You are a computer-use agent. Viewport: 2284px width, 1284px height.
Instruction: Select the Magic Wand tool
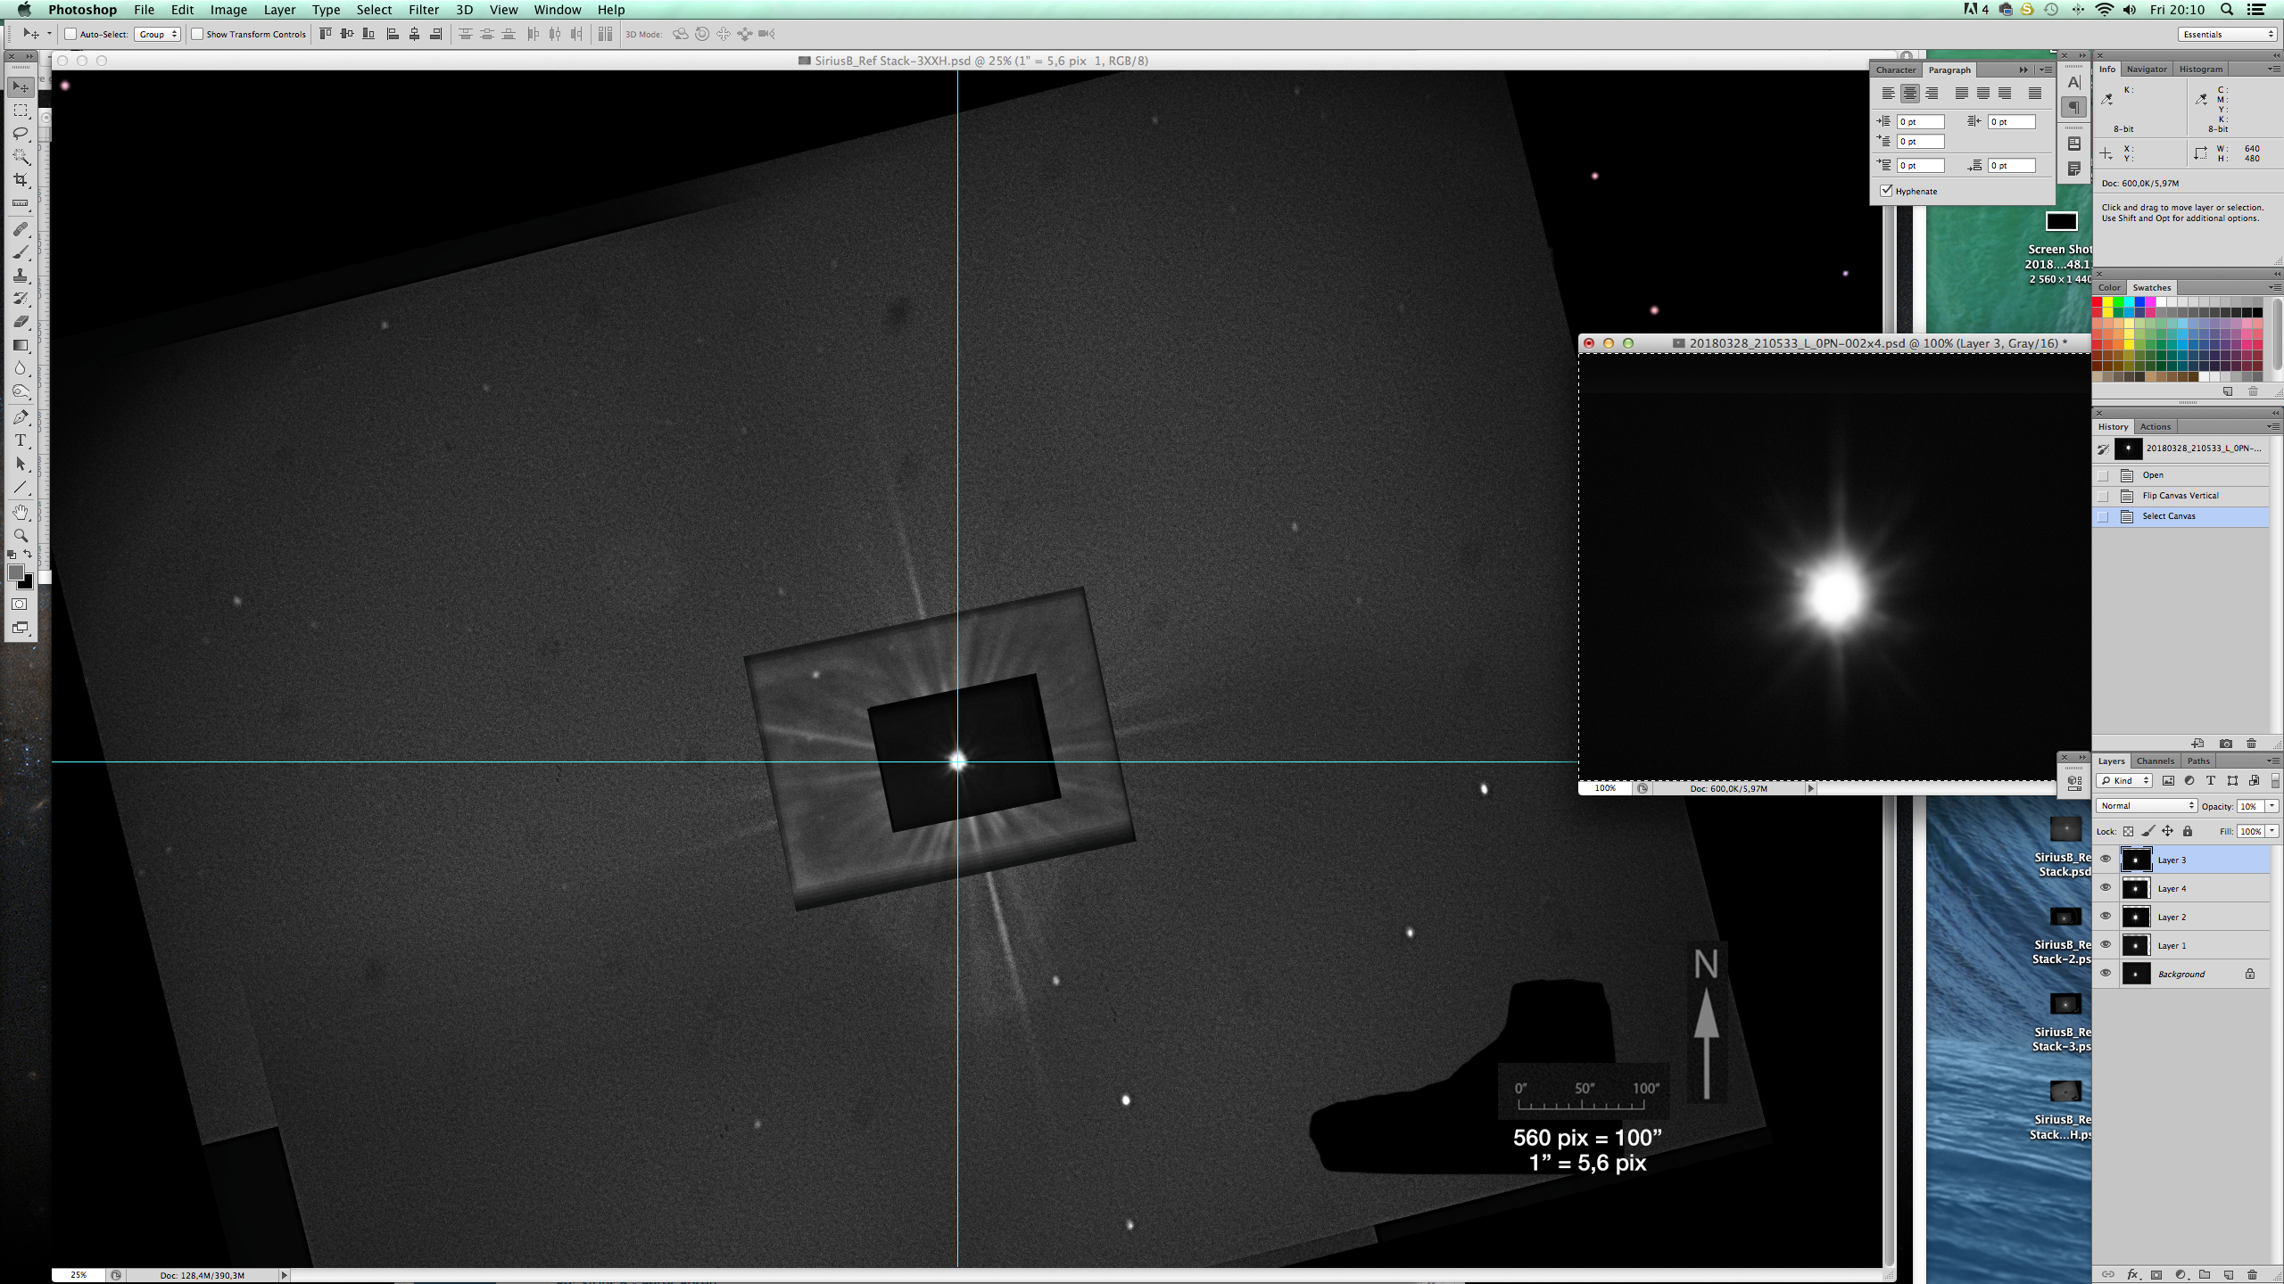[x=21, y=157]
